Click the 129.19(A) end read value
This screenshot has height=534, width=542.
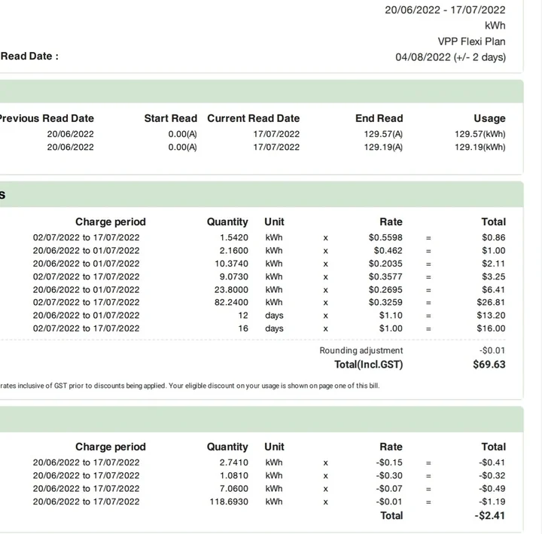tap(383, 148)
